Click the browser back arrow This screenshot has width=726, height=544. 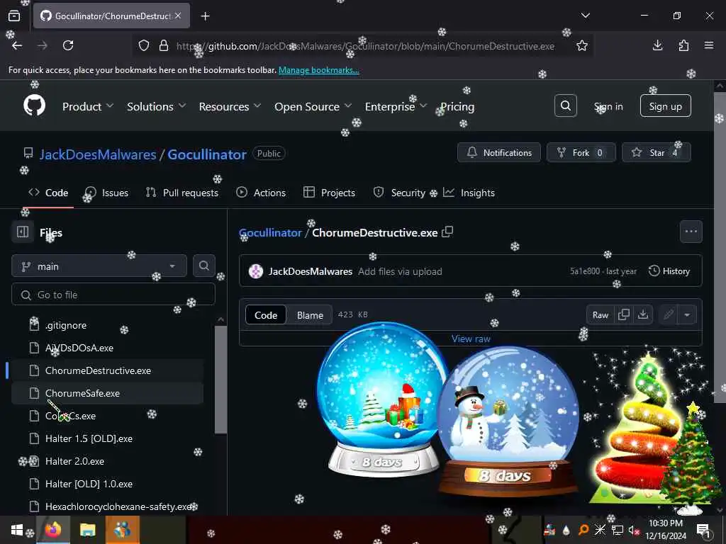[17, 45]
